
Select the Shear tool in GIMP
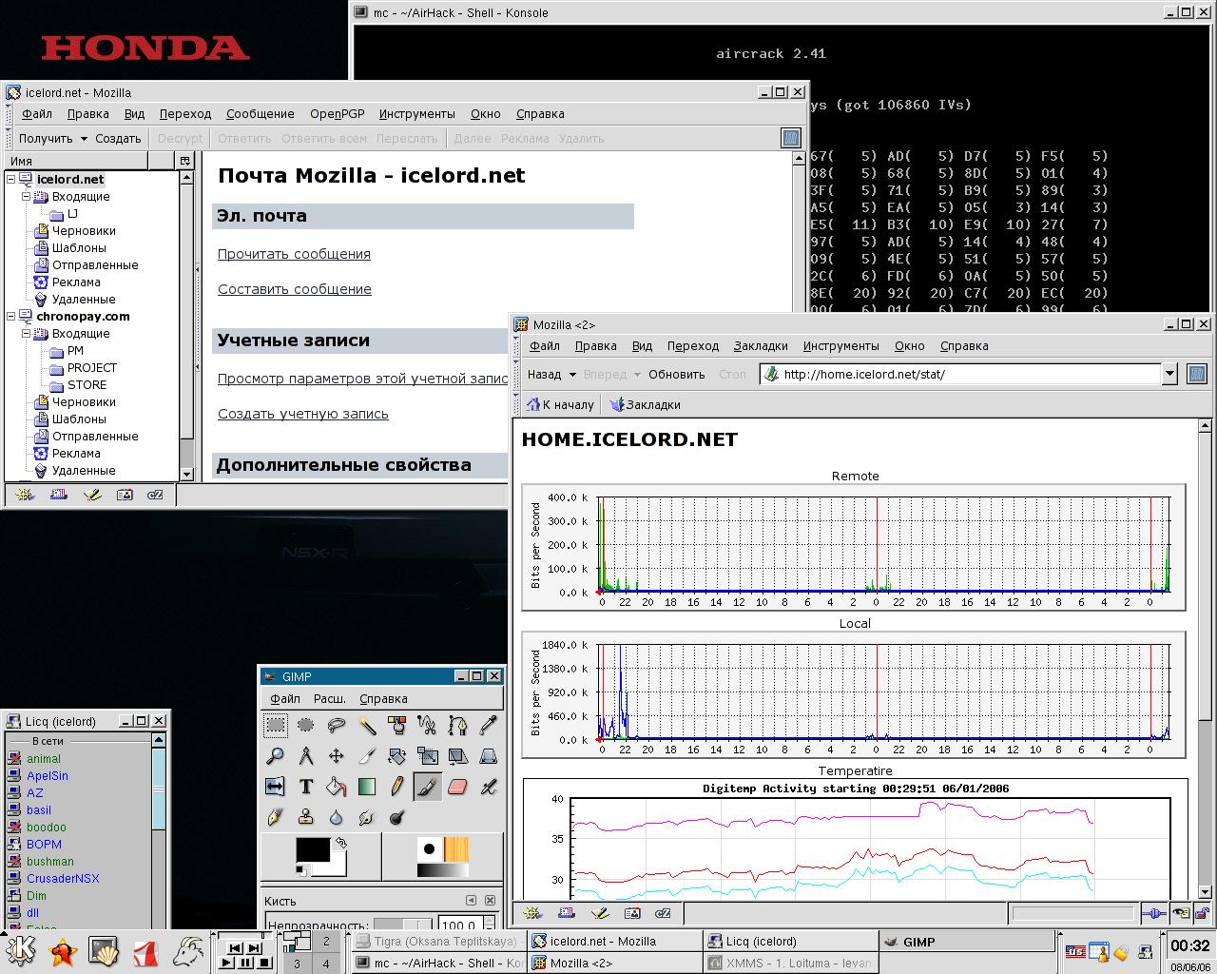coord(457,756)
